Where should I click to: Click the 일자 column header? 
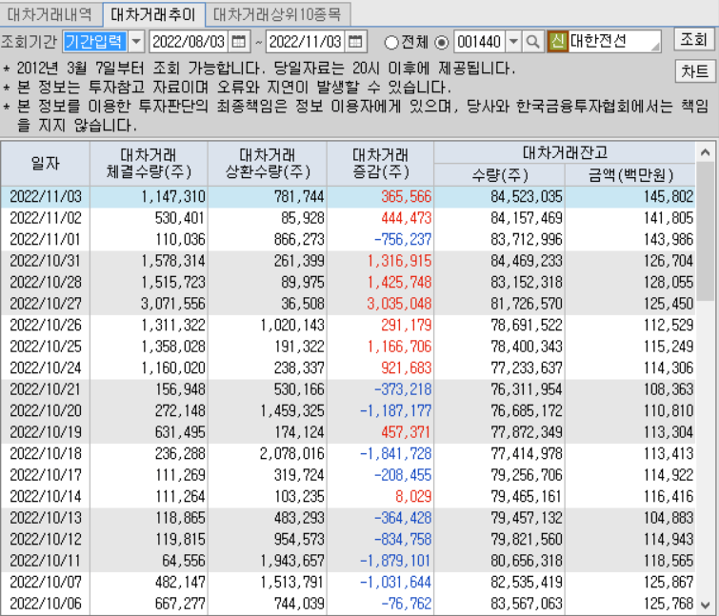(x=46, y=164)
